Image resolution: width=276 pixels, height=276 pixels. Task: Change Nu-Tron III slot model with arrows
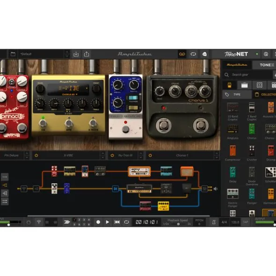[x=140, y=156]
